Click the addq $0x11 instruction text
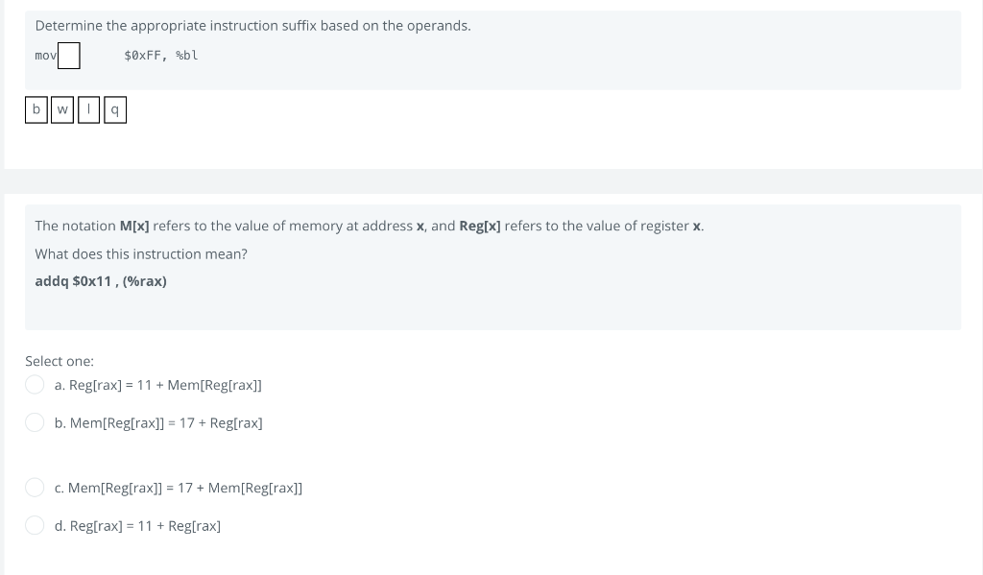This screenshot has width=983, height=575. click(x=100, y=280)
